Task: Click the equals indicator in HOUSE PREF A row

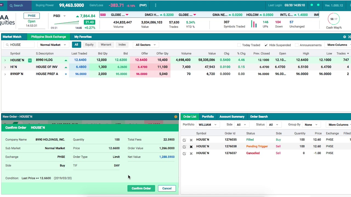Action: click(66, 74)
